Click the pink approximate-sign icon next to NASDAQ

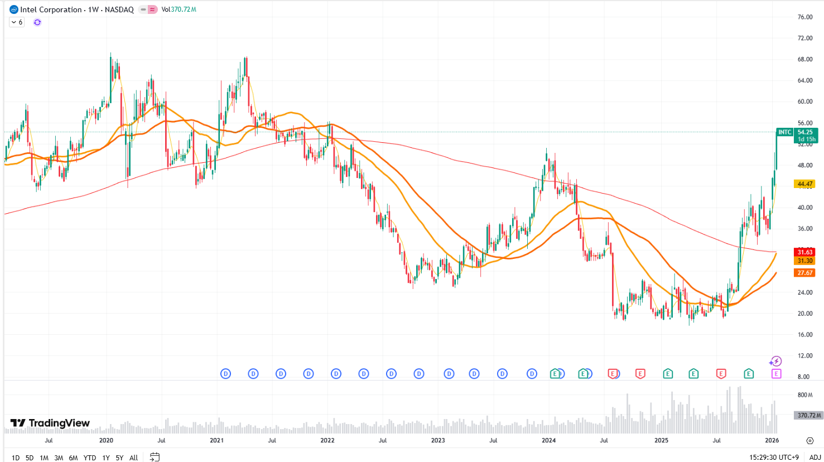[x=152, y=9]
